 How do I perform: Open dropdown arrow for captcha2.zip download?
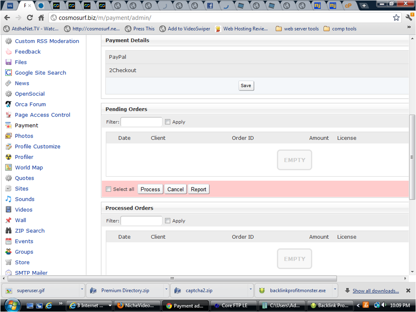(x=251, y=290)
